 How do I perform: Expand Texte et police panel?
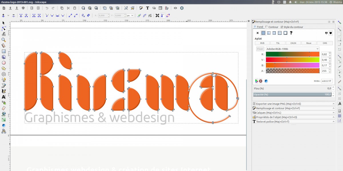294,122
